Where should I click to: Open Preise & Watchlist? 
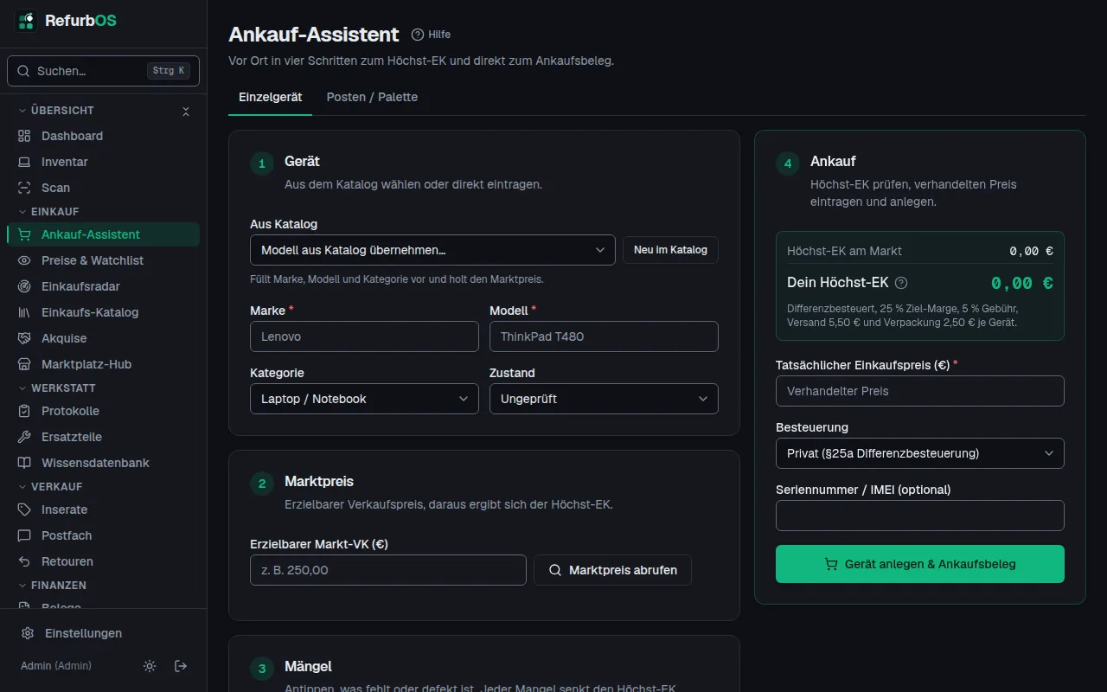103,260
